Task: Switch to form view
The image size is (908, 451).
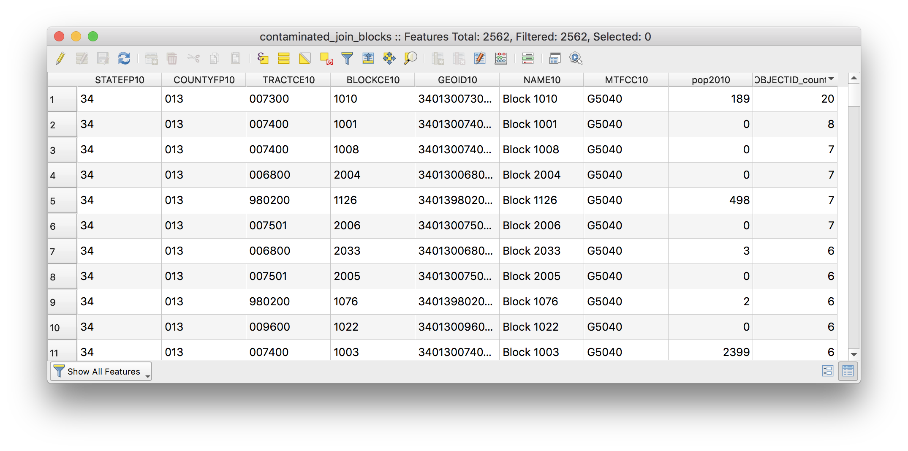Action: (x=827, y=371)
